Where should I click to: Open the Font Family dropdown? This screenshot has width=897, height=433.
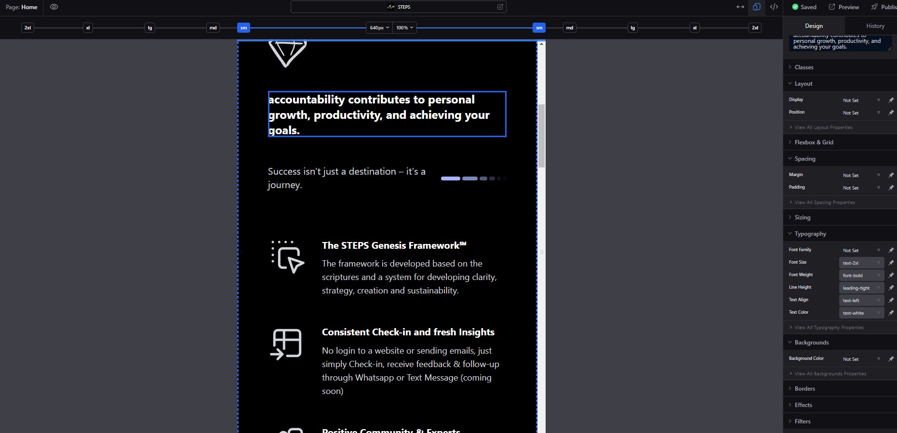[861, 250]
